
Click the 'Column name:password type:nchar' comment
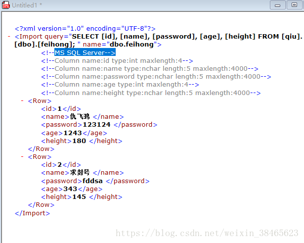pyautogui.click(x=156, y=77)
